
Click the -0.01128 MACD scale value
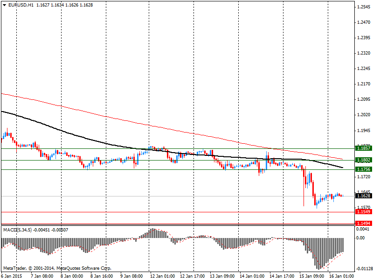point(364,269)
